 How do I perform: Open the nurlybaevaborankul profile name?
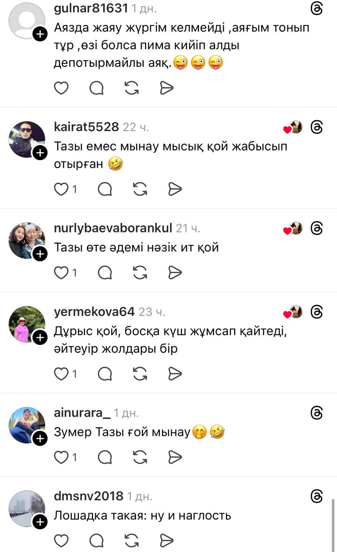[113, 228]
